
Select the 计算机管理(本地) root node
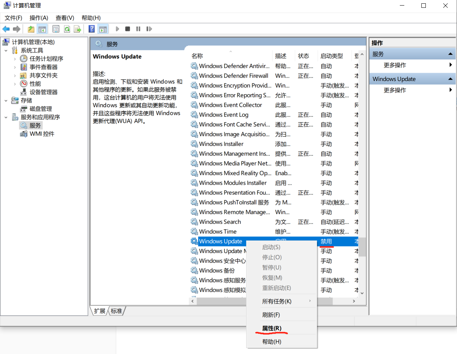(x=33, y=42)
